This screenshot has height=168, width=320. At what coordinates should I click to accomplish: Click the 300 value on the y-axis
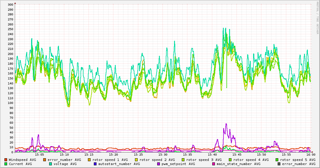tap(10, 5)
